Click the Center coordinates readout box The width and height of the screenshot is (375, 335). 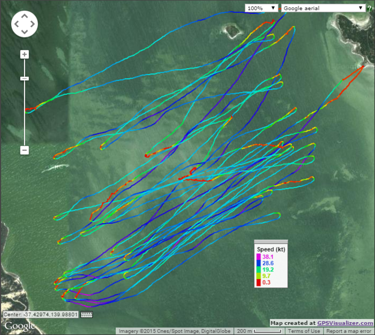(41, 315)
